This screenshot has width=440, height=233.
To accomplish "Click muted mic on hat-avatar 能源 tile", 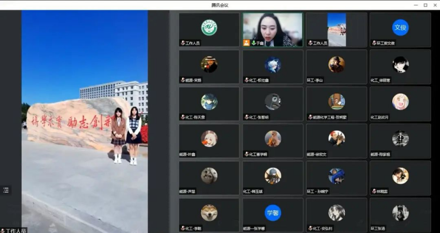I will (183, 80).
